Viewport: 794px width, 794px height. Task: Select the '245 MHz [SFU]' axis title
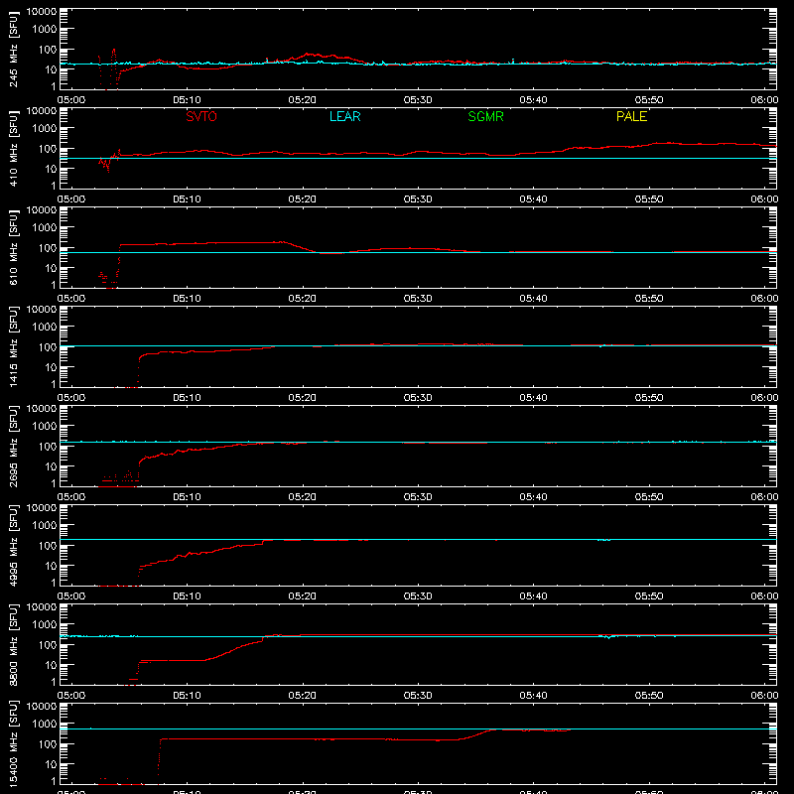(13, 49)
